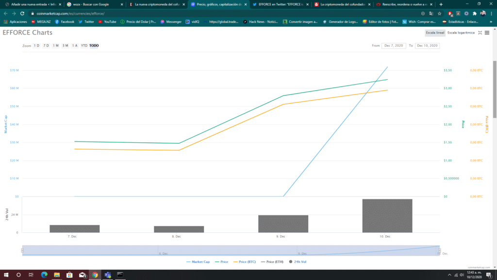The height and width of the screenshot is (280, 497).
Task: Open the chart hamburger context menu
Action: (487, 33)
